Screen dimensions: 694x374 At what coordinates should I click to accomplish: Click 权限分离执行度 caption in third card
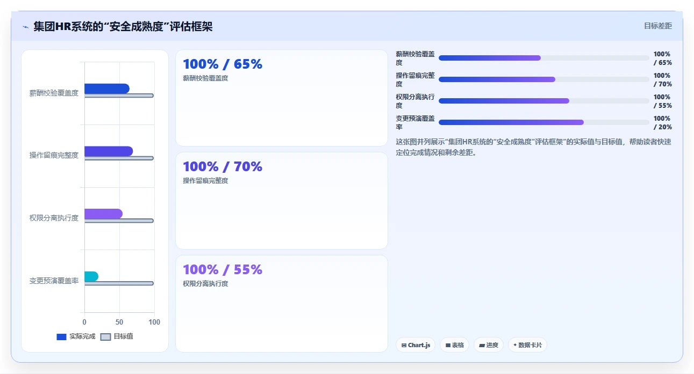[205, 283]
